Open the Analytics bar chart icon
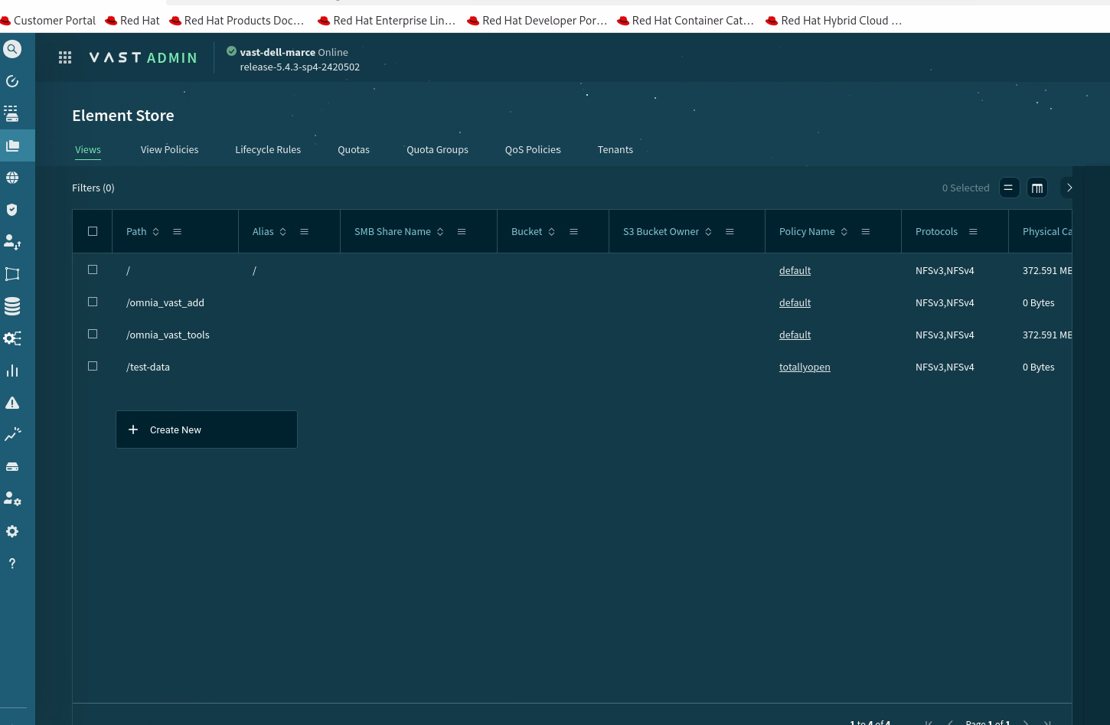 12,371
